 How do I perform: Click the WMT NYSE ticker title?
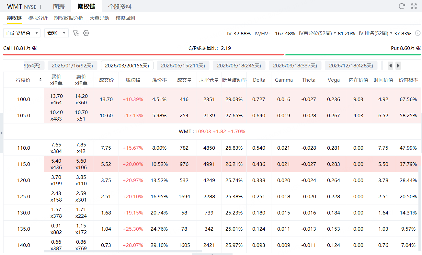tap(22, 6)
